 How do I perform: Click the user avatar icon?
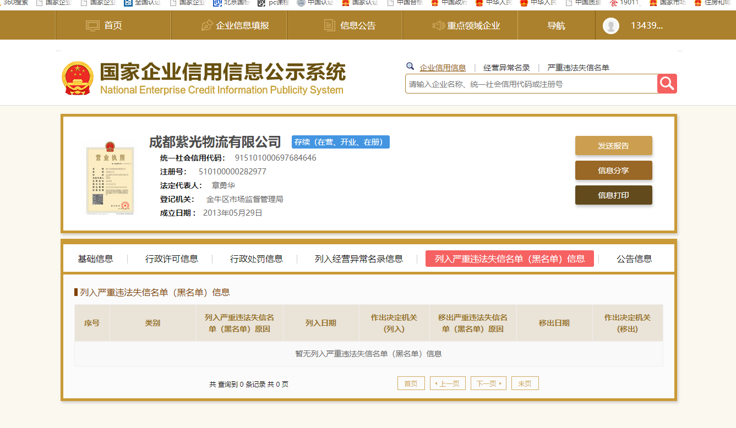click(x=611, y=26)
